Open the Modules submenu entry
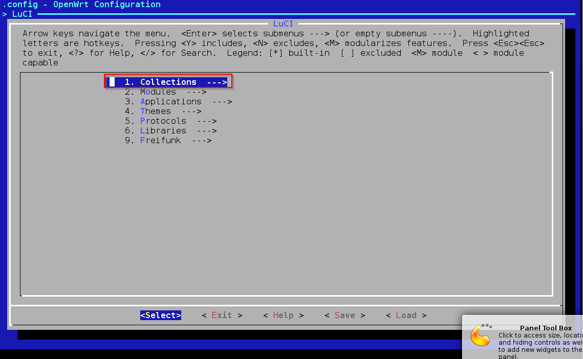 [158, 92]
